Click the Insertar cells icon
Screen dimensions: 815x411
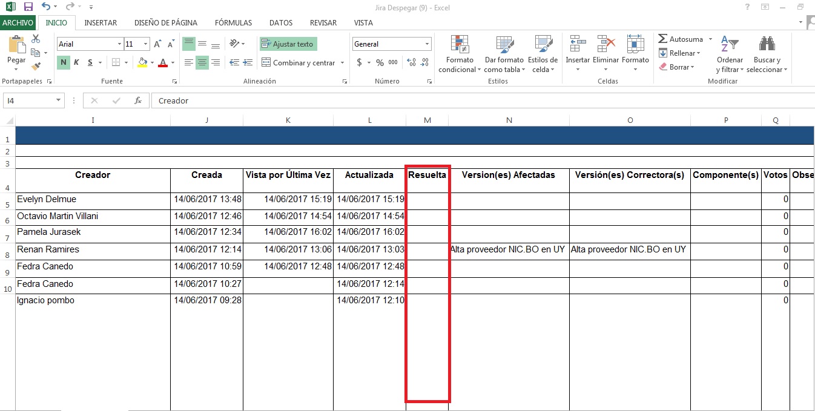click(577, 44)
